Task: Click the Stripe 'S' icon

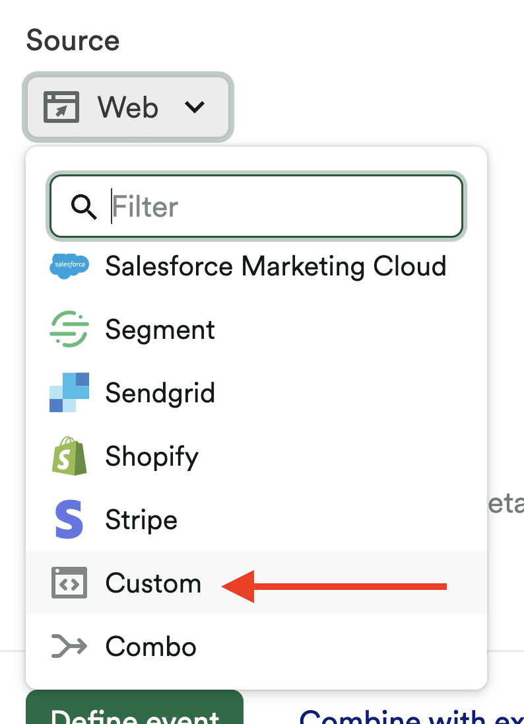Action: point(68,519)
